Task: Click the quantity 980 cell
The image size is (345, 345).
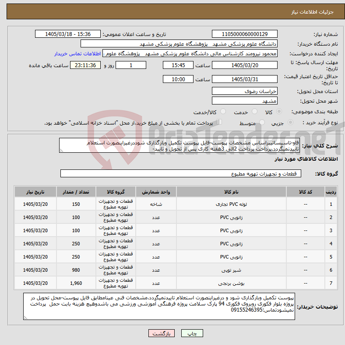Action: coord(76,270)
